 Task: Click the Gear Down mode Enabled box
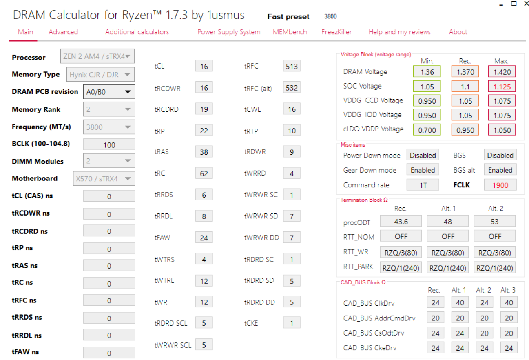pyautogui.click(x=423, y=170)
